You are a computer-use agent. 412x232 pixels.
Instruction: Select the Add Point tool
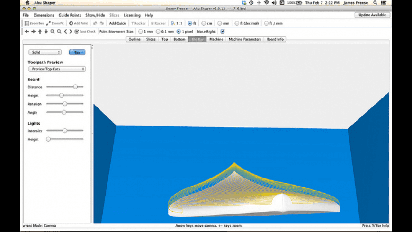tap(78, 23)
